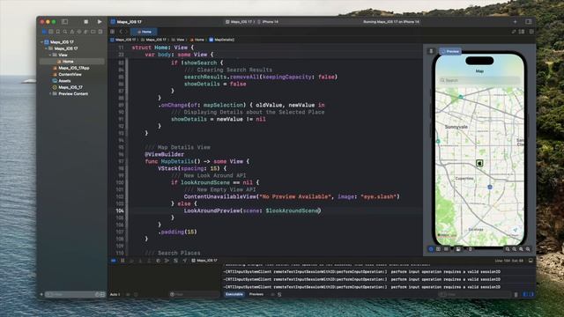This screenshot has width=564, height=317.
Task: Toggle the variables view pane button
Action: pos(524,294)
